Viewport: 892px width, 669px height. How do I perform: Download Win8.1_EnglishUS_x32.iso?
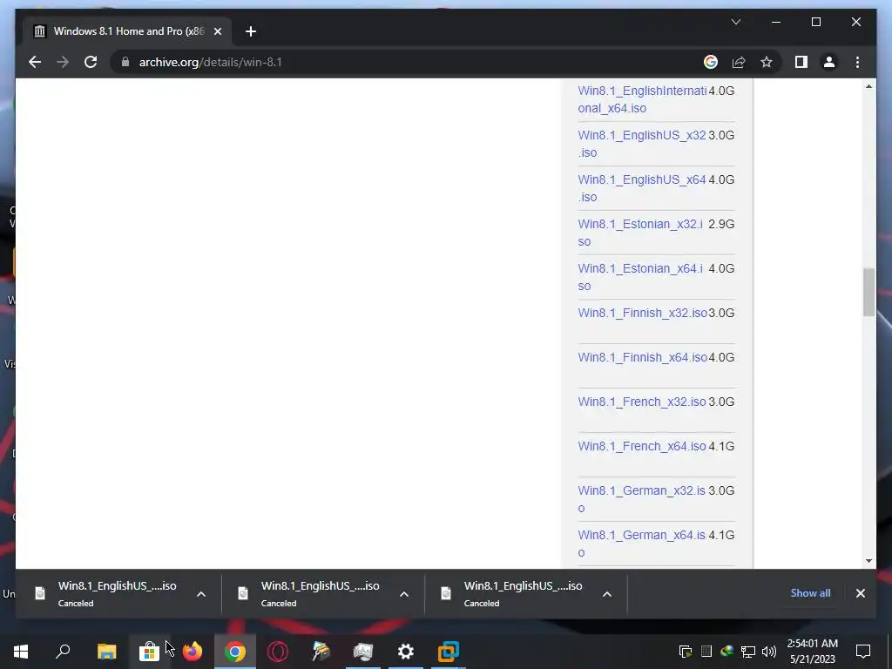pyautogui.click(x=642, y=144)
